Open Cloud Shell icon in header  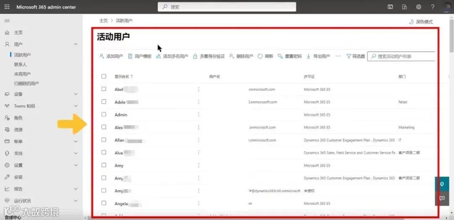click(x=390, y=7)
